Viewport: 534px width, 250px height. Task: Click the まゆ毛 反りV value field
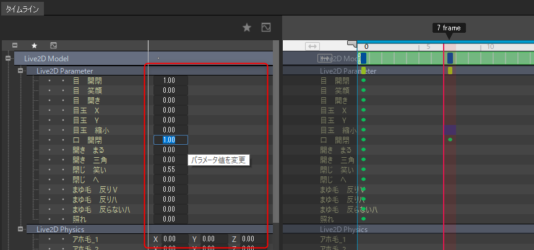point(171,189)
